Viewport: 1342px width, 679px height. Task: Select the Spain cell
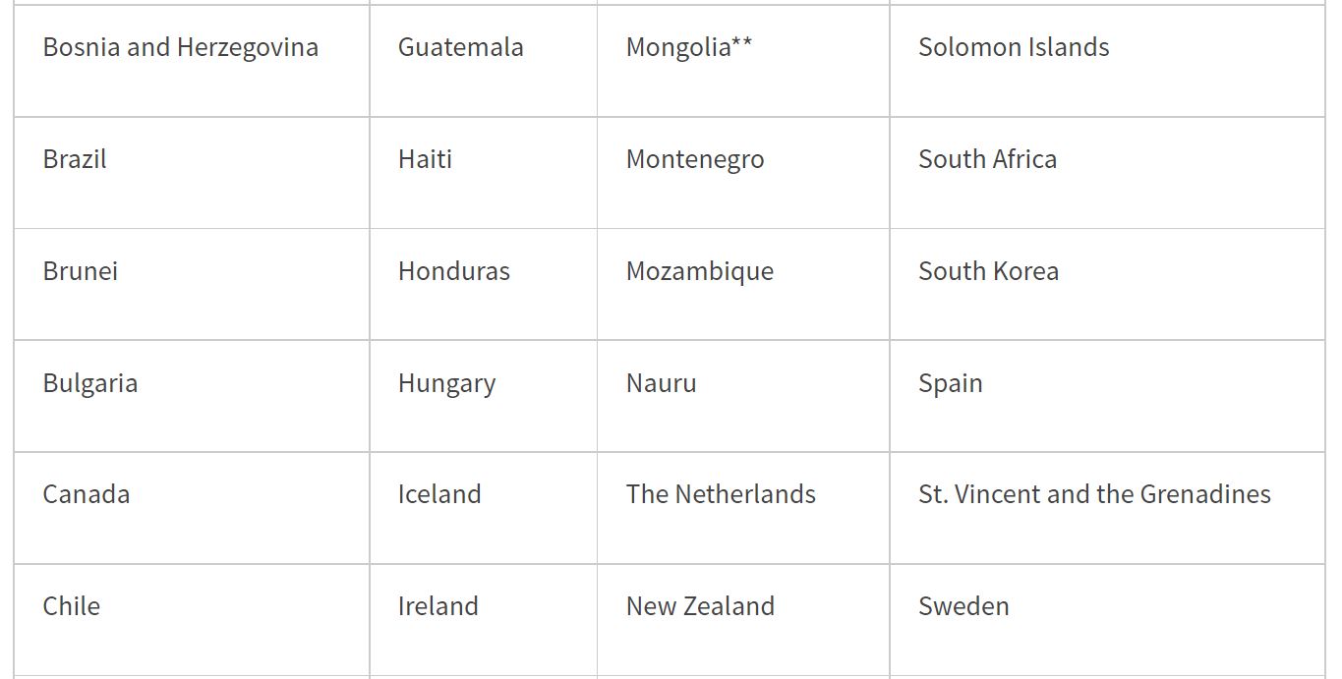pos(950,383)
